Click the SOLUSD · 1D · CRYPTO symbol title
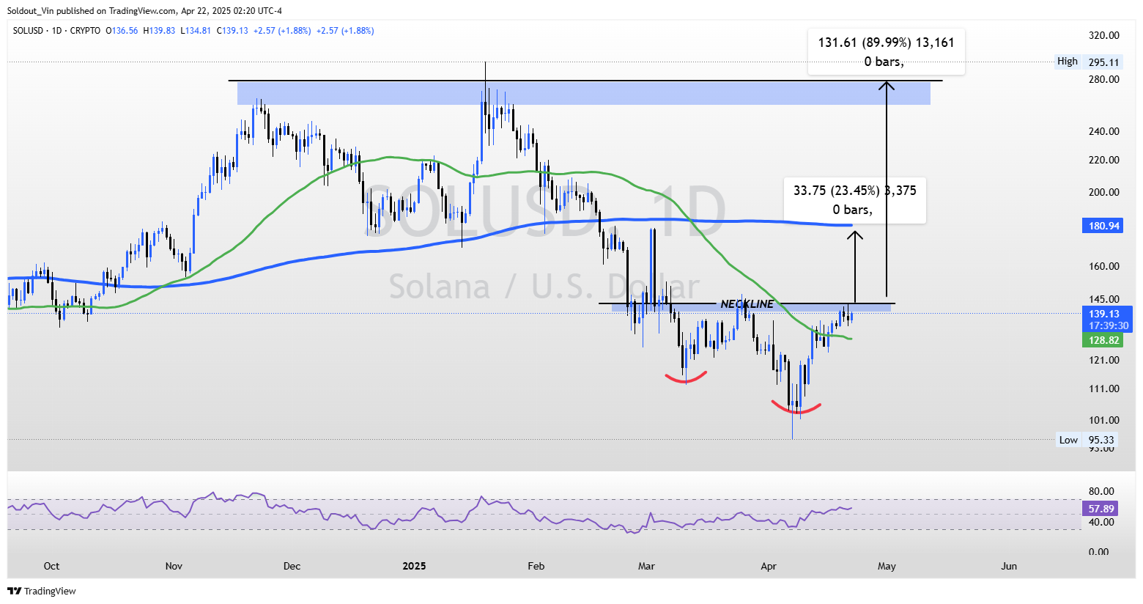The width and height of the screenshot is (1143, 604). [x=56, y=31]
